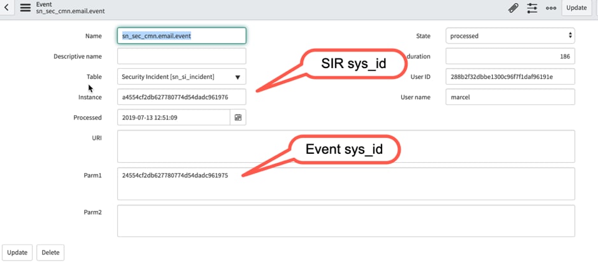Focus the User ID field
Viewport: 598px width, 262px height.
coord(510,76)
